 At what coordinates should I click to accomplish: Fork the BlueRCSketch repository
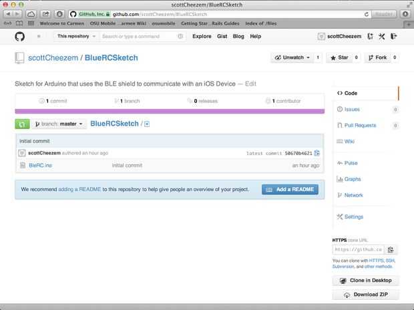378,57
